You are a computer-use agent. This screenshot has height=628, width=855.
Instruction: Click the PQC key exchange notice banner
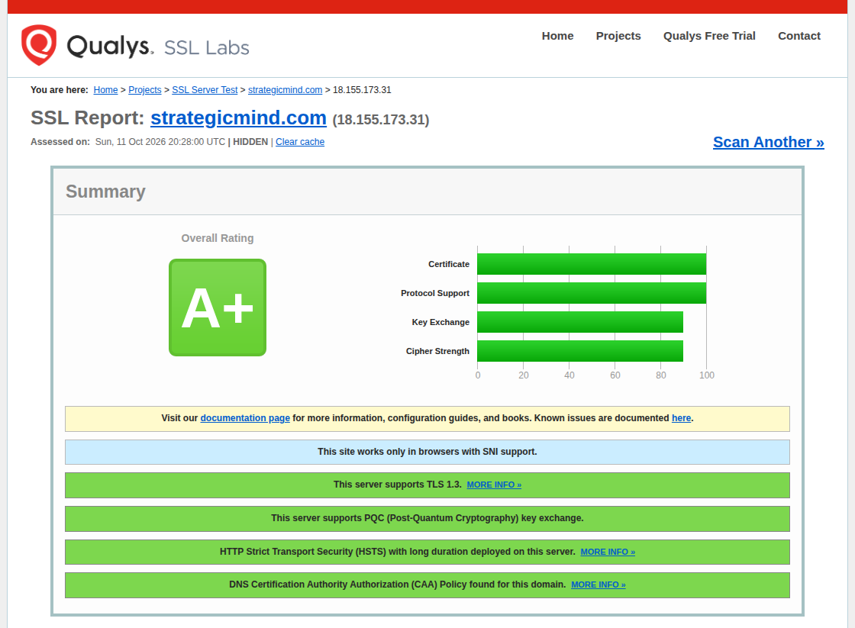coord(427,518)
